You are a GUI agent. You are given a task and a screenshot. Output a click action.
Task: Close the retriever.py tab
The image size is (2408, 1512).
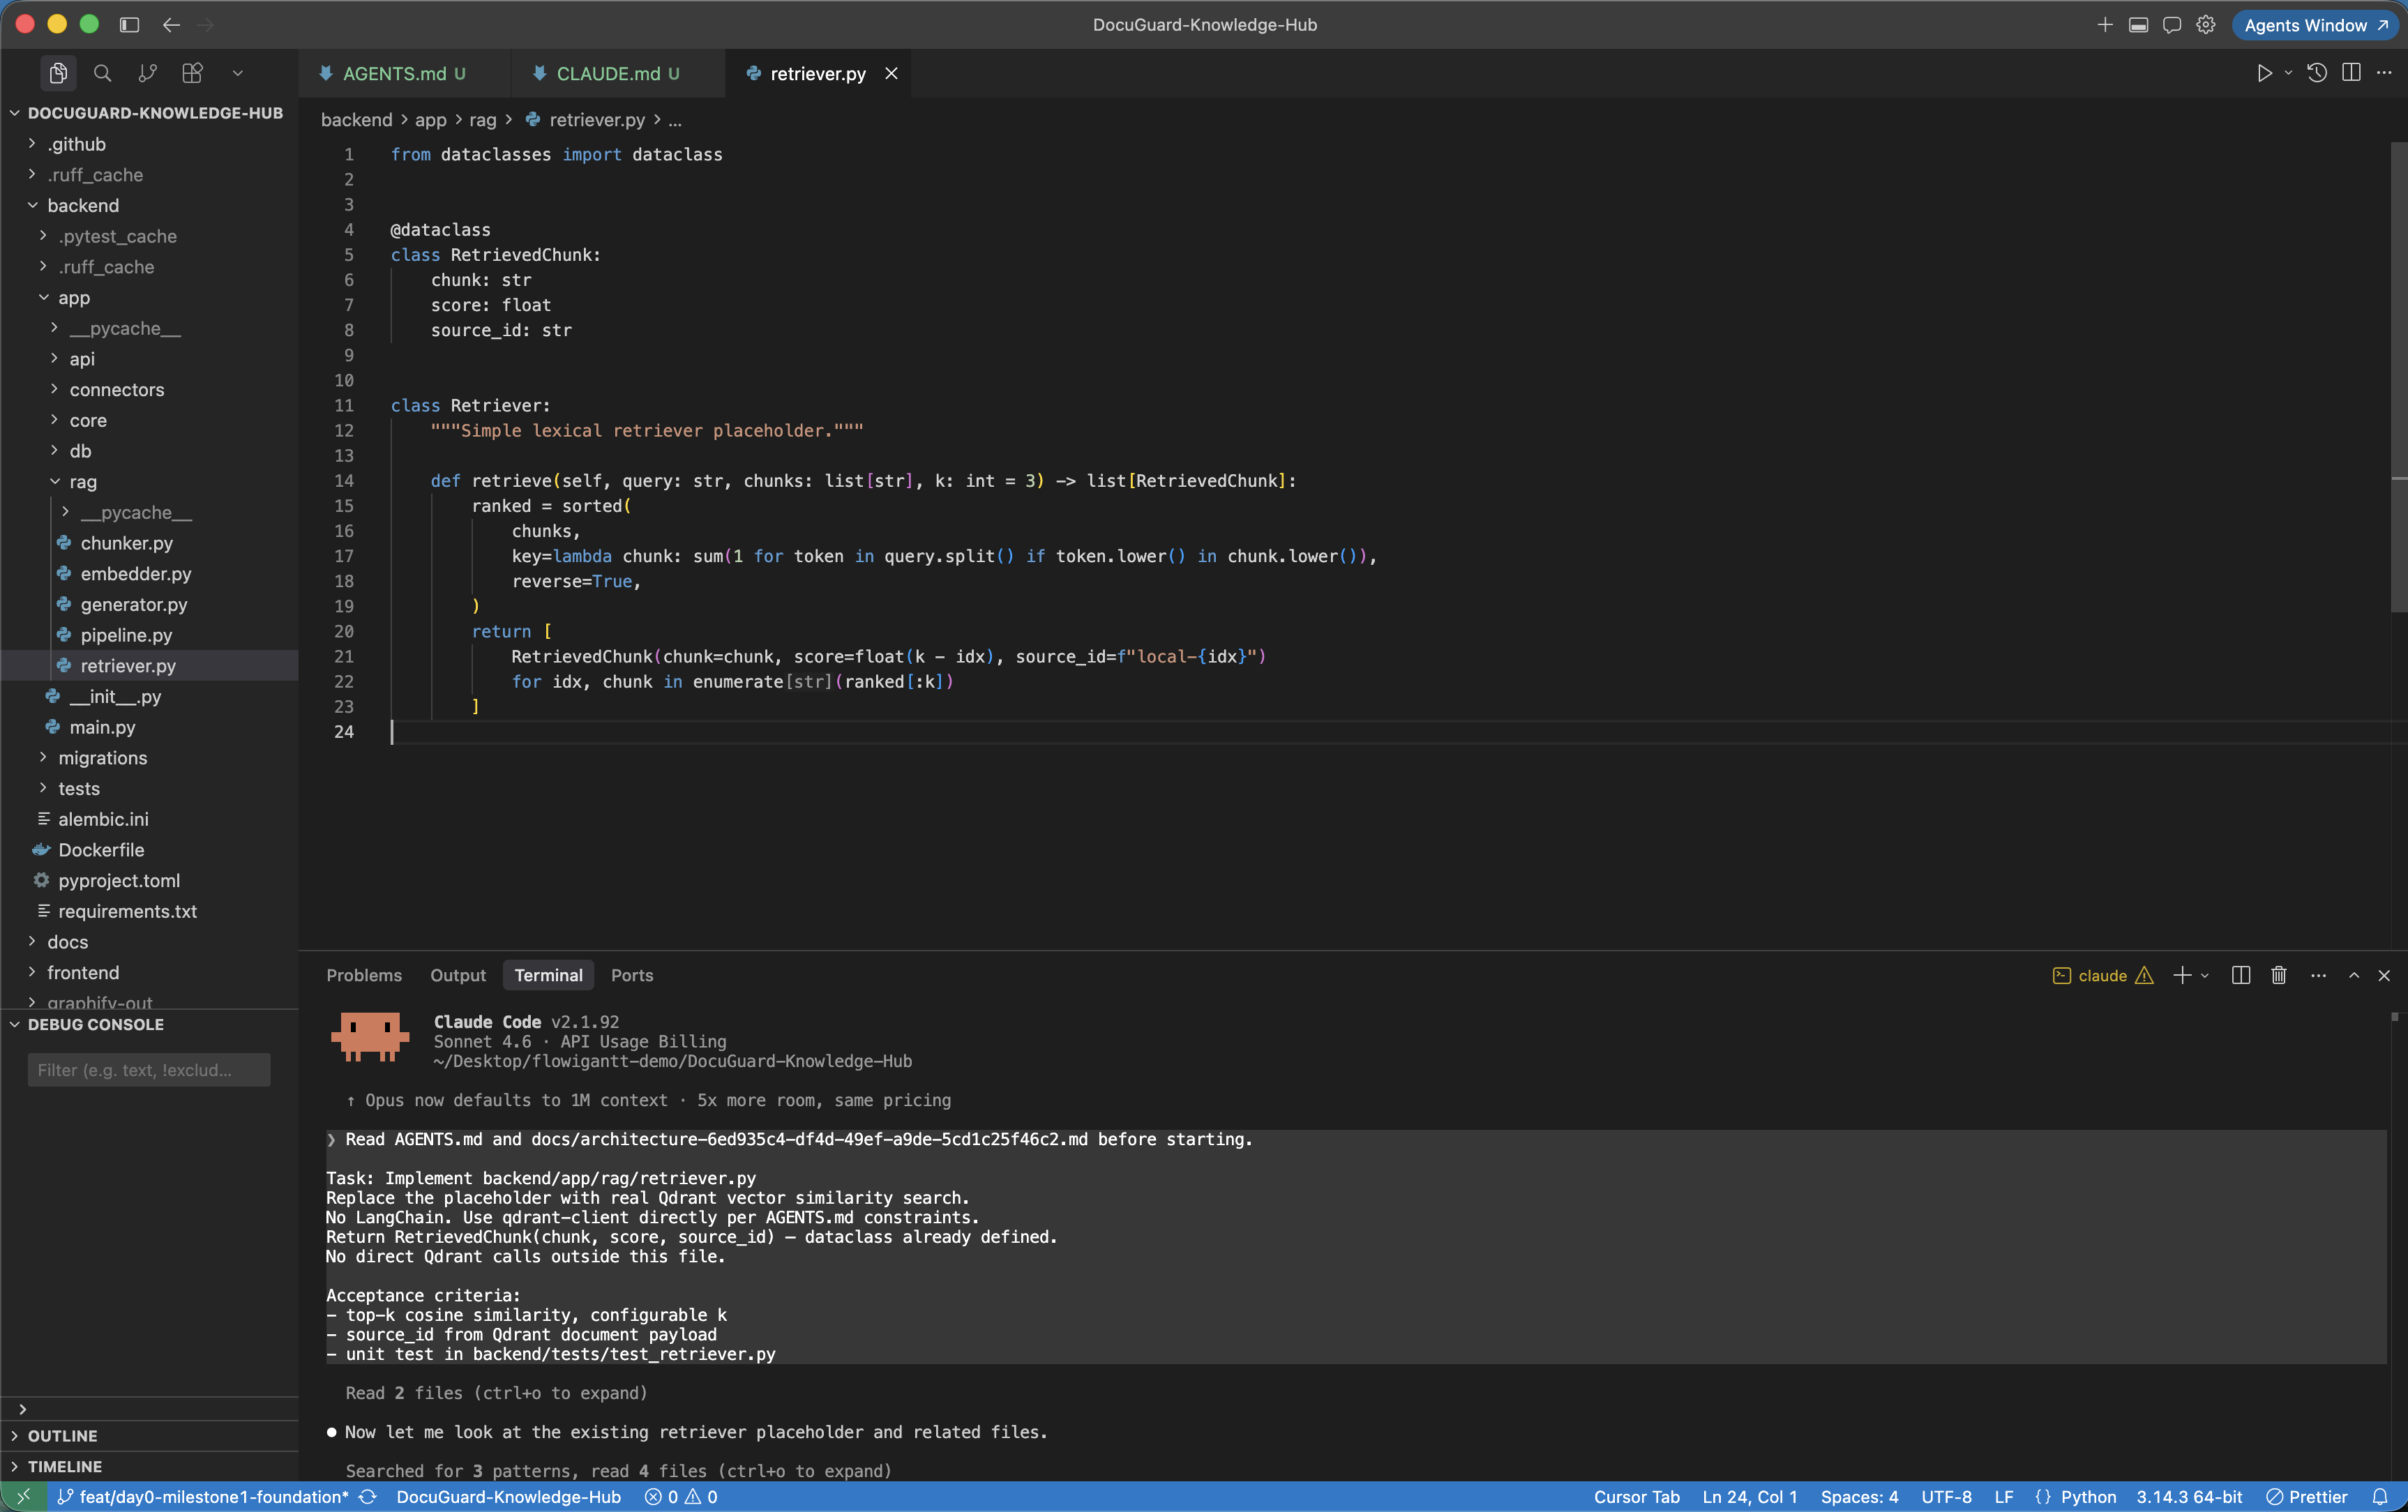point(891,74)
